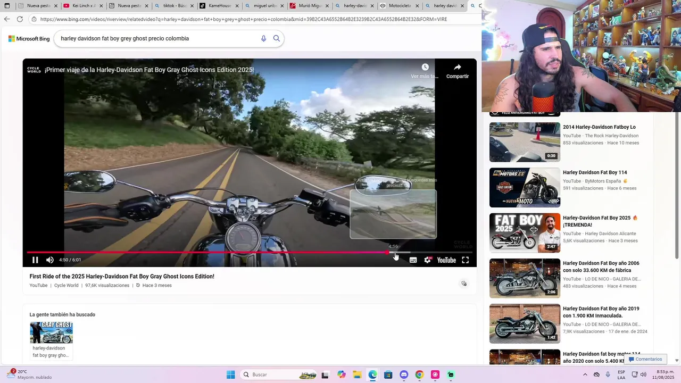Screen dimensions: 681x383
Task: Click the taskbar Buscar search box
Action: click(x=279, y=374)
